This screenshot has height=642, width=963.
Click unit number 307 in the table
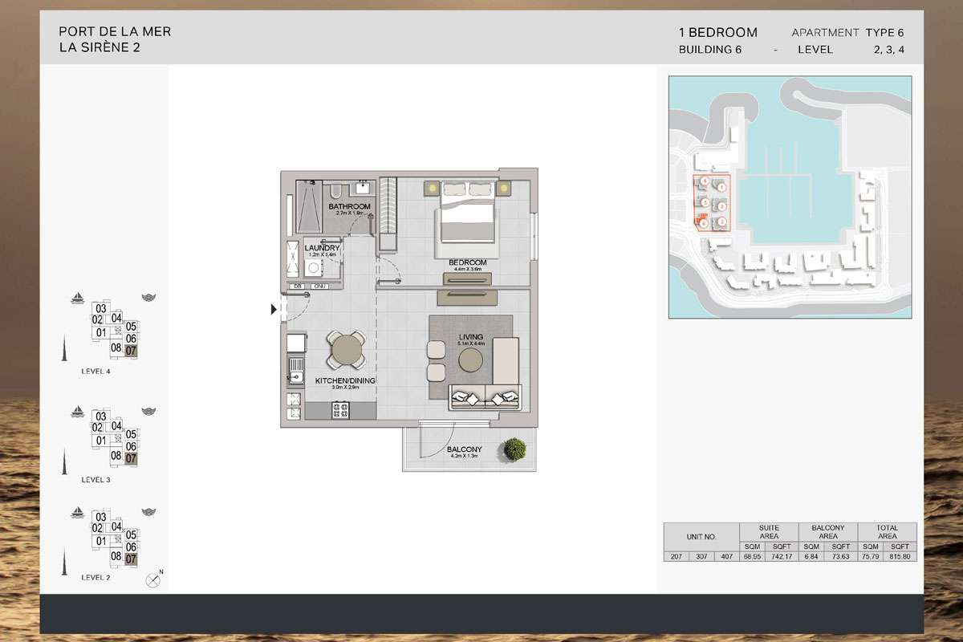coord(703,555)
